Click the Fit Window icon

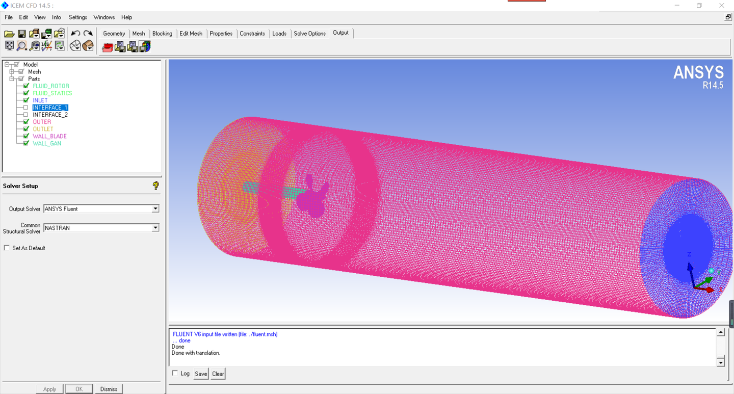click(9, 46)
